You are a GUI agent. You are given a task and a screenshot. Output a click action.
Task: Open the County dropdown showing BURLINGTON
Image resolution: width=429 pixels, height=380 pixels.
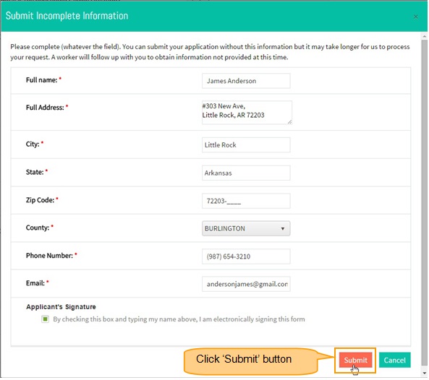point(246,228)
